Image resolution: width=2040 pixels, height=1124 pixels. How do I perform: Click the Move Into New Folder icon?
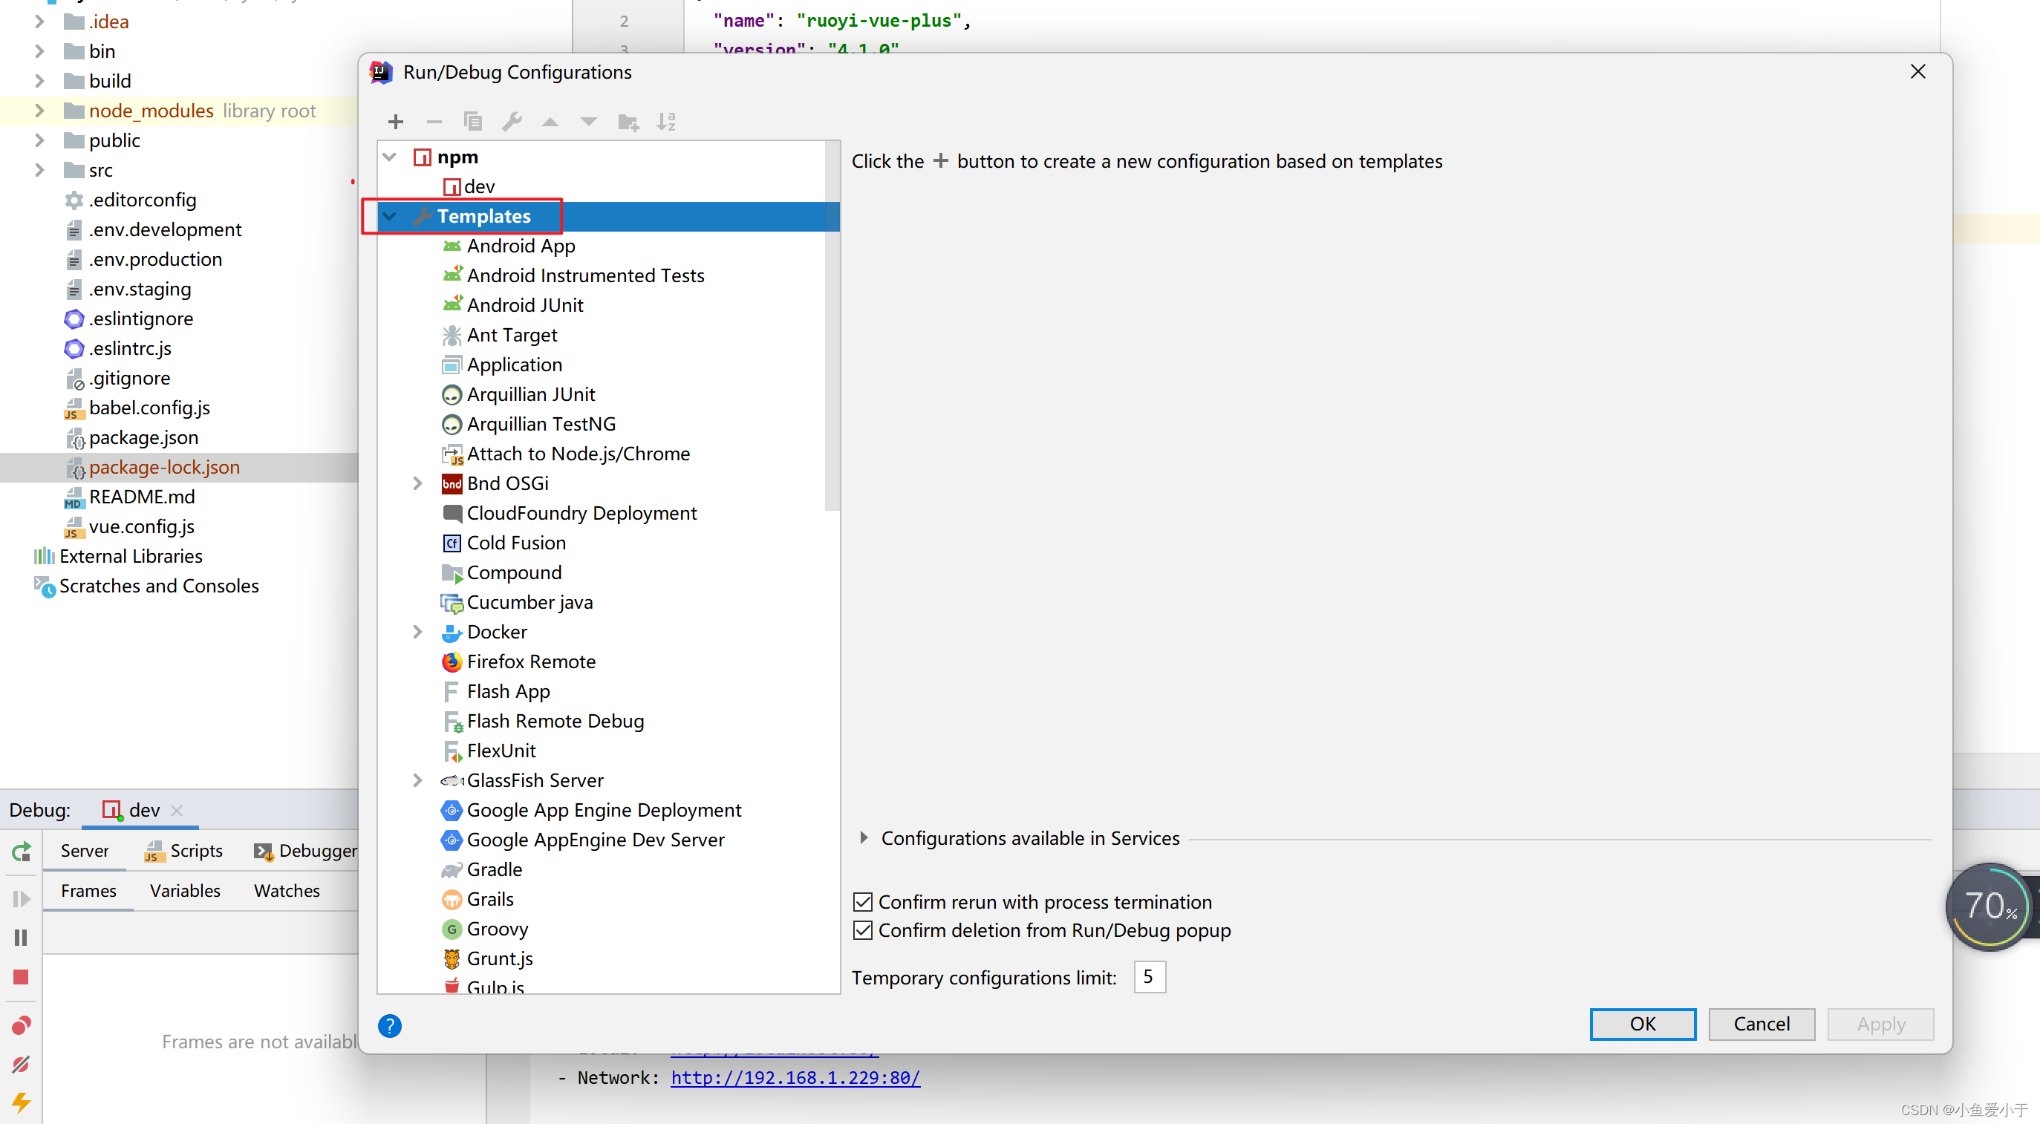628,122
